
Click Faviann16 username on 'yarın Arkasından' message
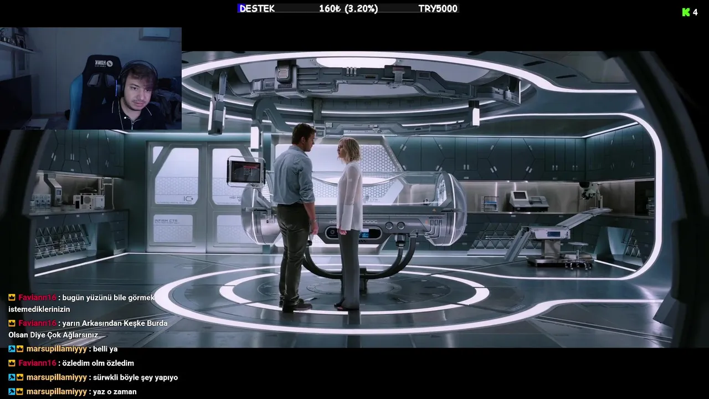[x=37, y=323]
